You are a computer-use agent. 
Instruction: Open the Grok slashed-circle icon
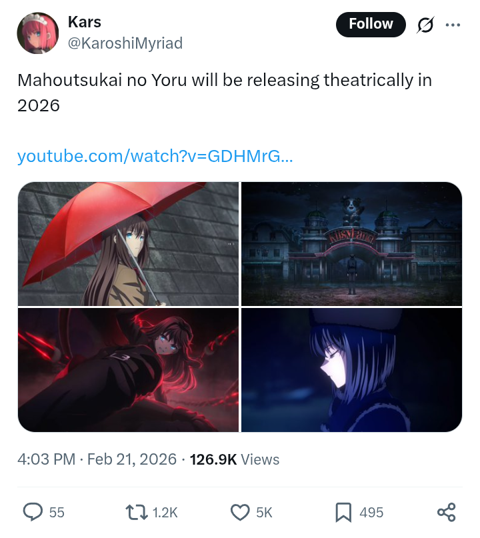coord(425,25)
